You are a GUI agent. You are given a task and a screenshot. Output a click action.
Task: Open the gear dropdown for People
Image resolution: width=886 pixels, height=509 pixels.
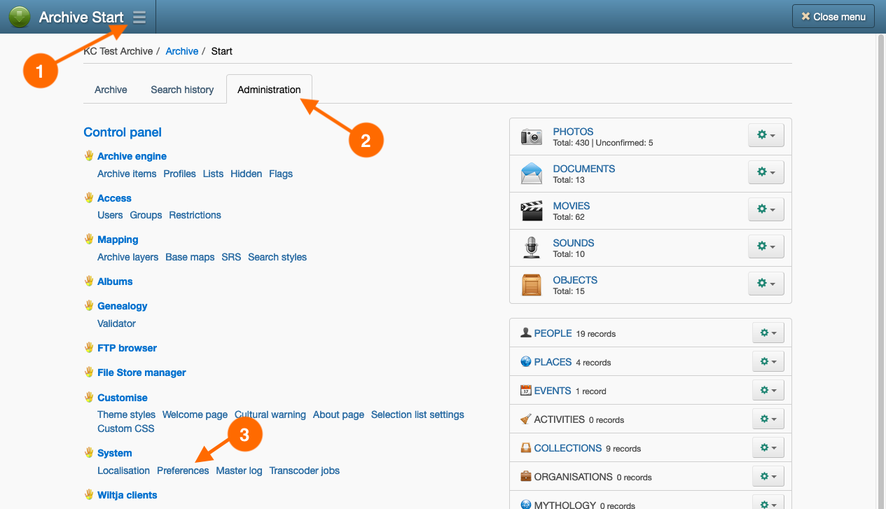point(768,333)
